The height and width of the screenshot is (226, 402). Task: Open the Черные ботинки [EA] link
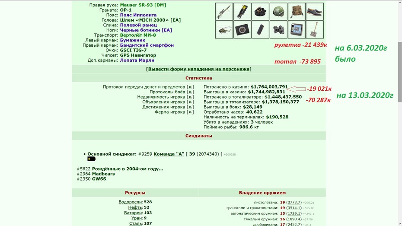coord(146,30)
